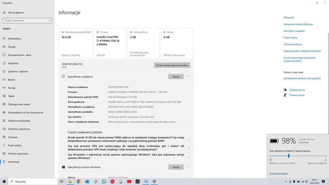Open Ochrona systemu link
This screenshot has width=329, height=185.
[x=293, y=44]
